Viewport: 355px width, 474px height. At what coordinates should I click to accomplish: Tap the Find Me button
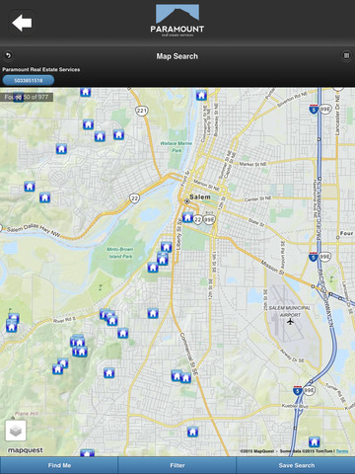coord(59,465)
